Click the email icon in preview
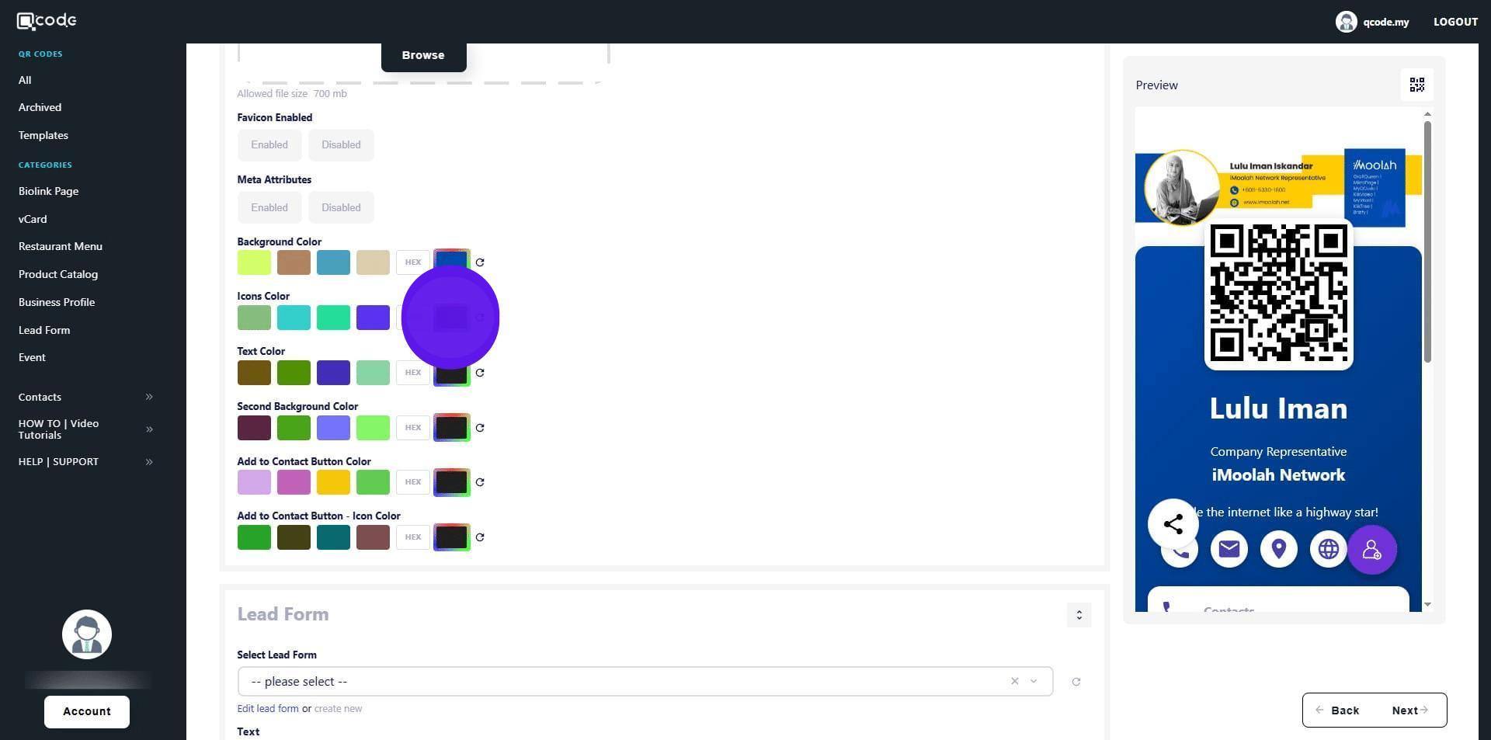 pyautogui.click(x=1229, y=549)
